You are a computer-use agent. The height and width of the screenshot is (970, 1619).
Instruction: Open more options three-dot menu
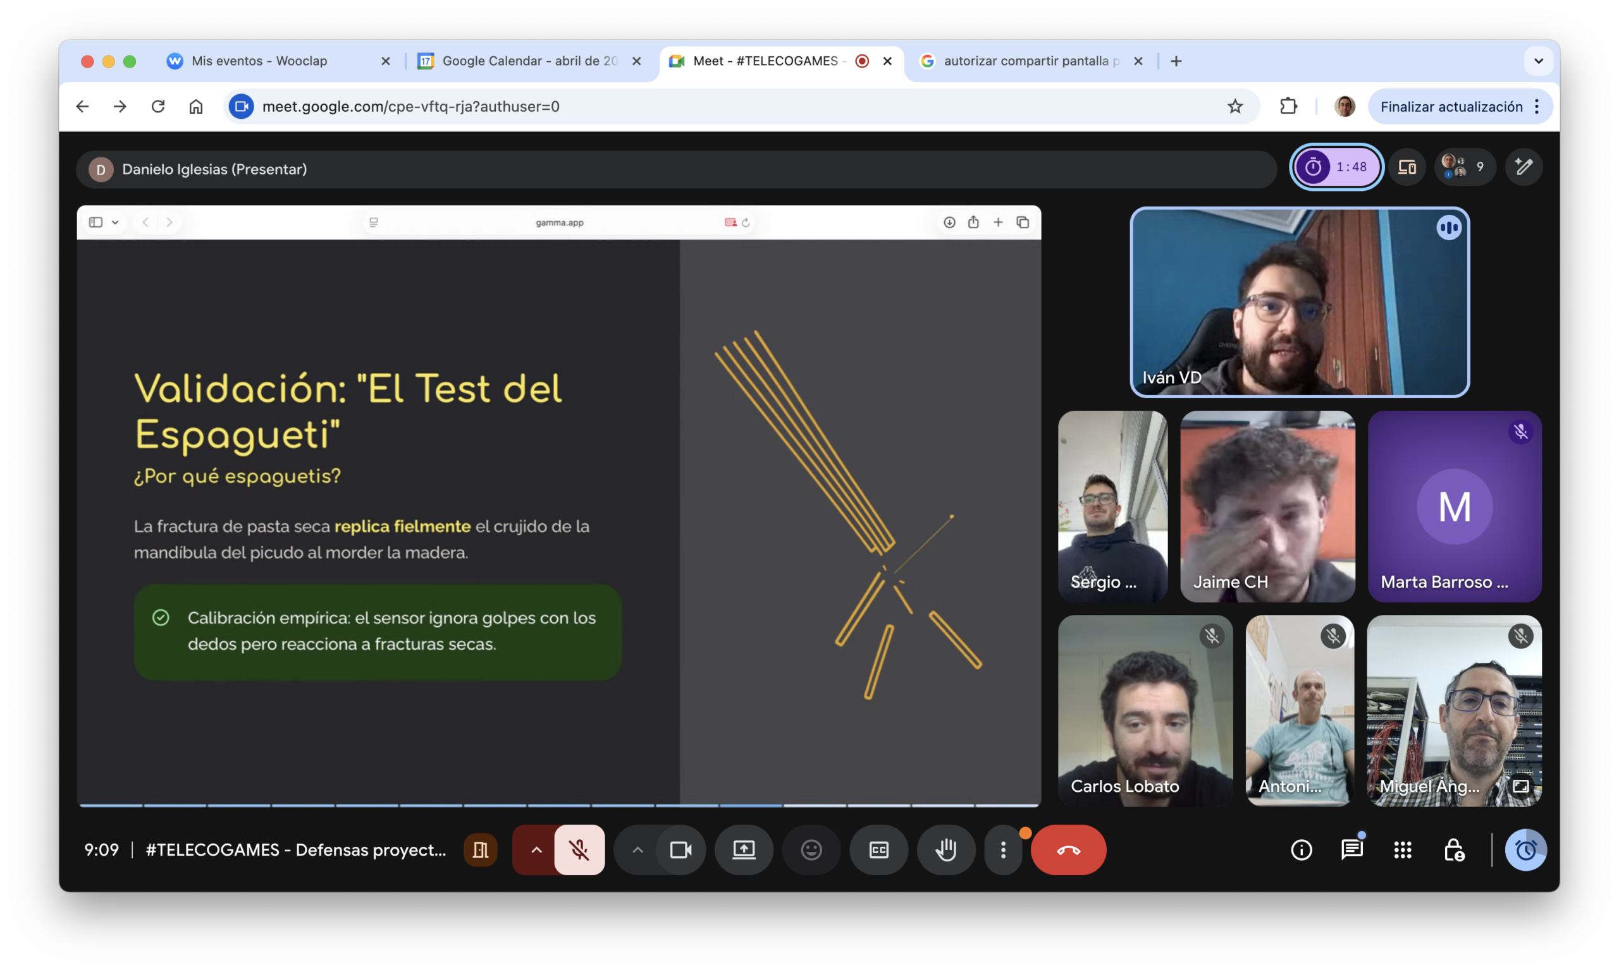click(x=1003, y=850)
